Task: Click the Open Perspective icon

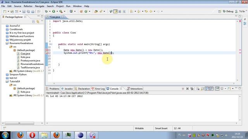Action: point(220,11)
